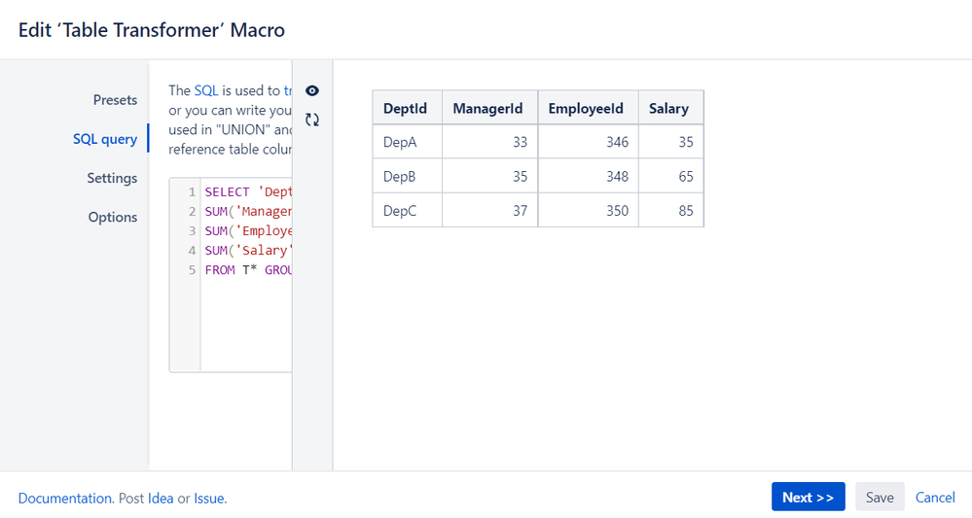Open the Issue link
The width and height of the screenshot is (972, 518).
pyautogui.click(x=209, y=499)
